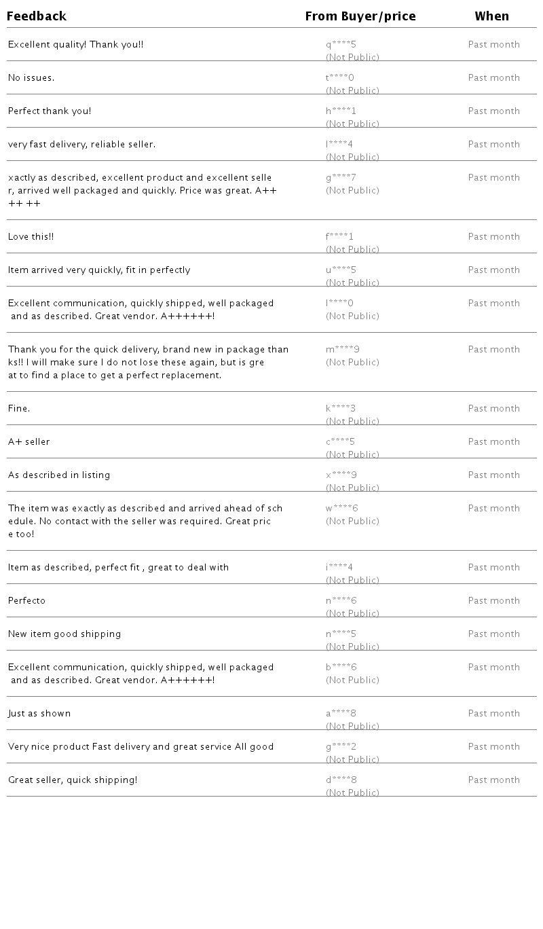Click buyer m****9 username
543x929 pixels.
tap(343, 350)
